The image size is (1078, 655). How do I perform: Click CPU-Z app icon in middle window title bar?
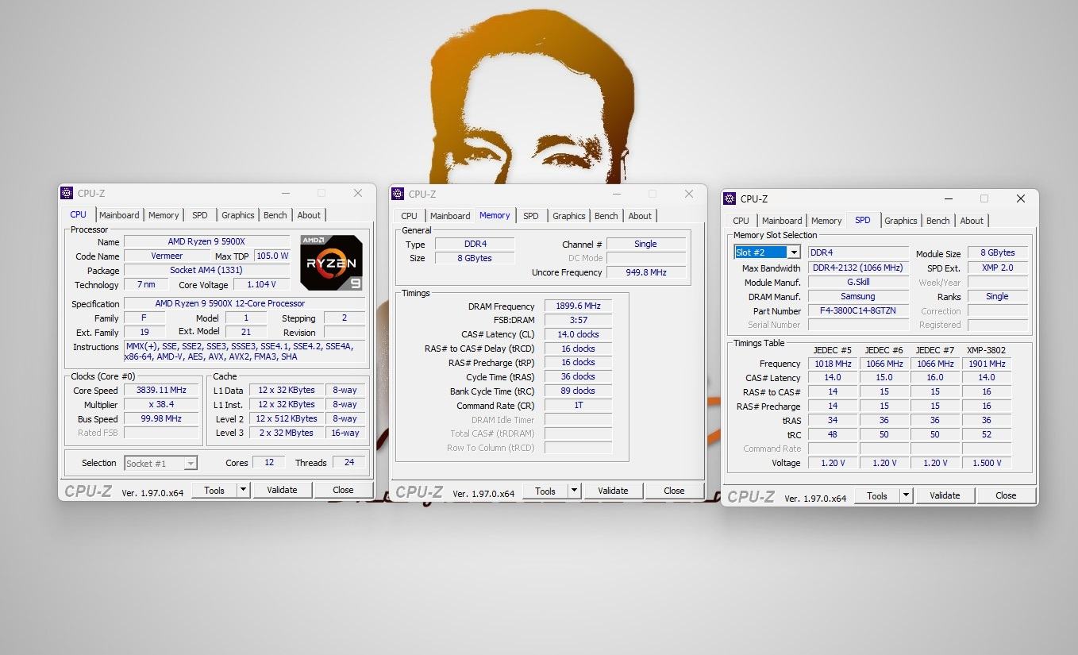point(398,194)
